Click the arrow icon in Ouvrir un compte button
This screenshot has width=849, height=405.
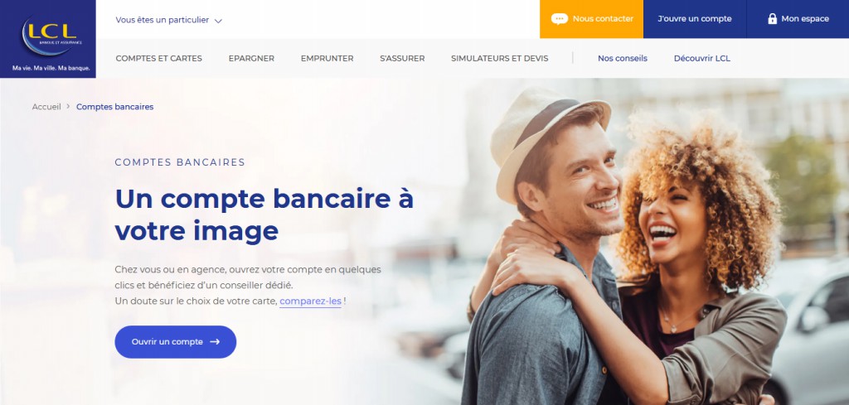coord(215,342)
